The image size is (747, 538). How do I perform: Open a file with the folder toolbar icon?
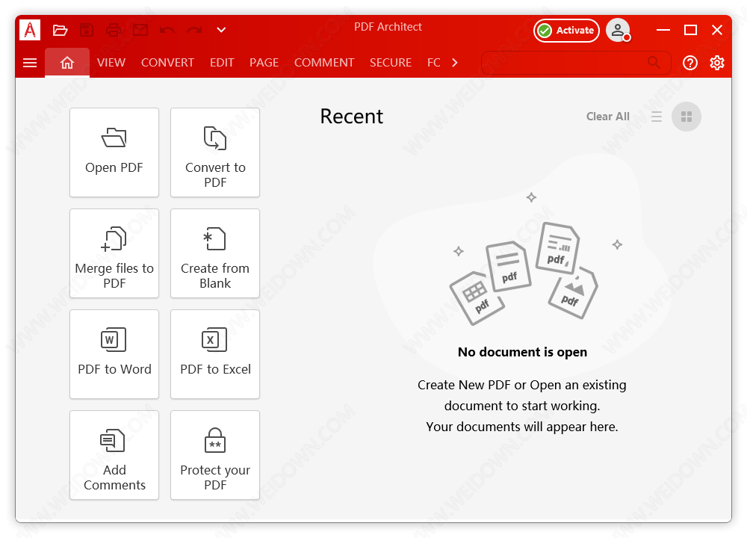(x=60, y=31)
